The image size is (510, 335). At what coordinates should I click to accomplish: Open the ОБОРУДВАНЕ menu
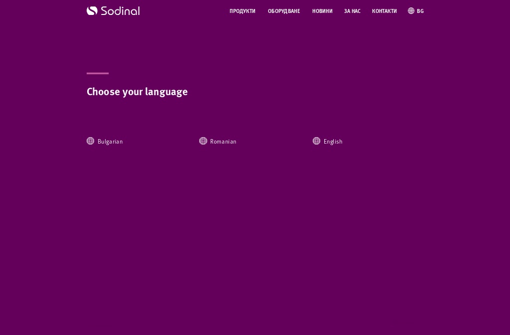[284, 11]
